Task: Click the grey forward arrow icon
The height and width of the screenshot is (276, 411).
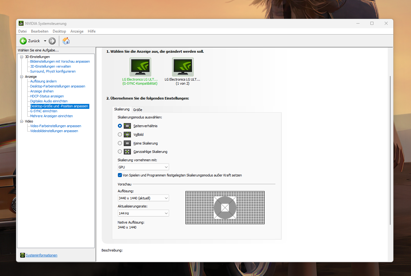Action: [x=52, y=41]
